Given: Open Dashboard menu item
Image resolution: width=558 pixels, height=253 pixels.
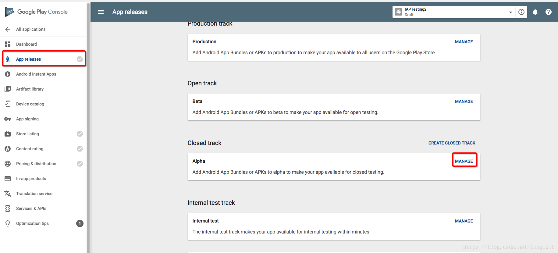Looking at the screenshot, I should (27, 44).
